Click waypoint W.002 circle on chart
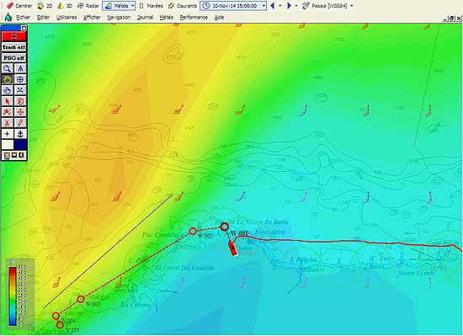This screenshot has height=336, width=463. coord(193,232)
